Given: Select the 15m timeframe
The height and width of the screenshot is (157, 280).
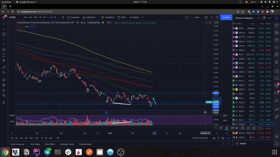Looking at the screenshot, I should tap(35, 17).
